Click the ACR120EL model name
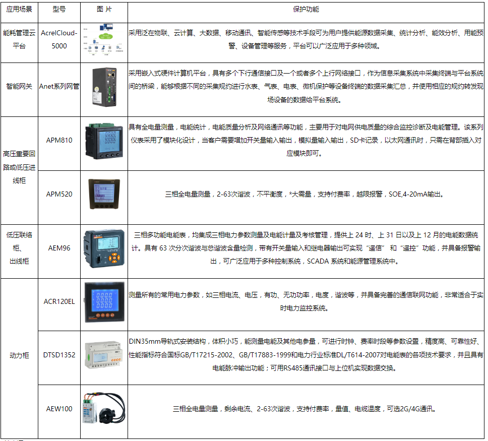Viewport: 488px width, 441px height. [x=59, y=301]
